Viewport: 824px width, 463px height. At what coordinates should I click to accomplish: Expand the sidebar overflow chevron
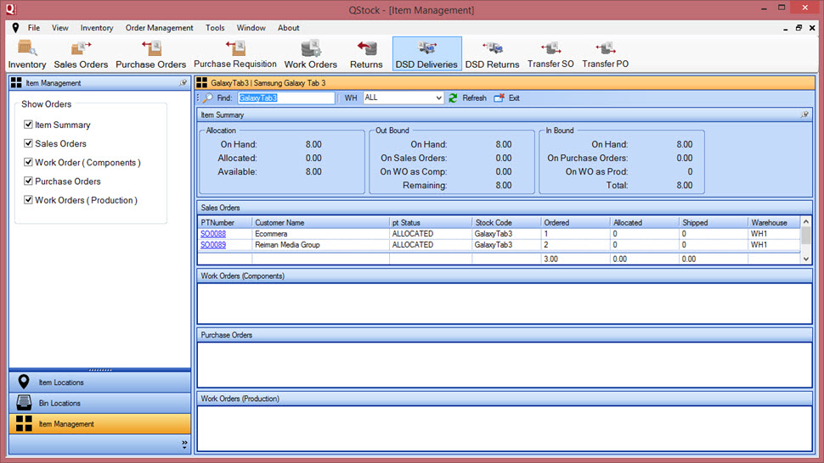184,443
